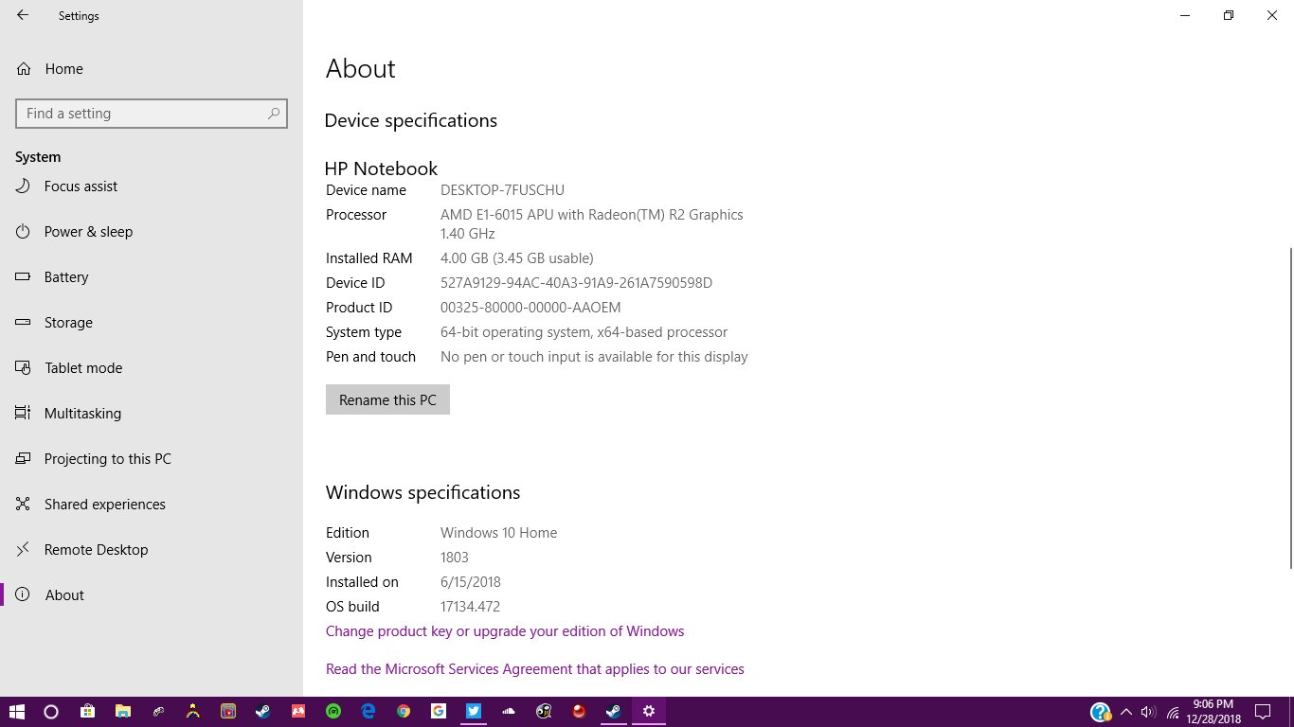This screenshot has height=727, width=1294.
Task: Open the Windows Start menu
Action: (x=16, y=712)
